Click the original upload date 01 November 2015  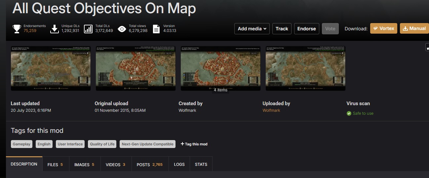pyautogui.click(x=120, y=110)
